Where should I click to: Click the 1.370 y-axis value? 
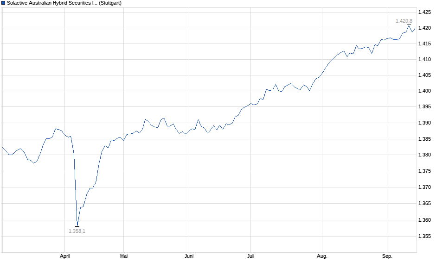(x=424, y=187)
